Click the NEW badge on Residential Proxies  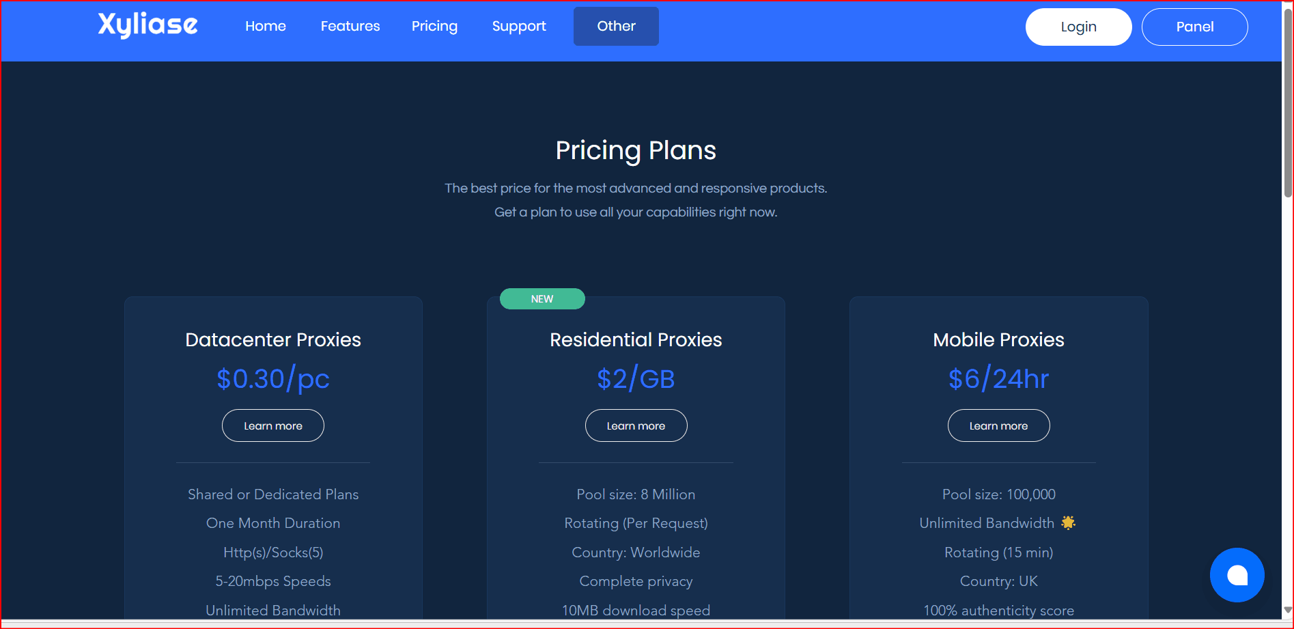(542, 299)
